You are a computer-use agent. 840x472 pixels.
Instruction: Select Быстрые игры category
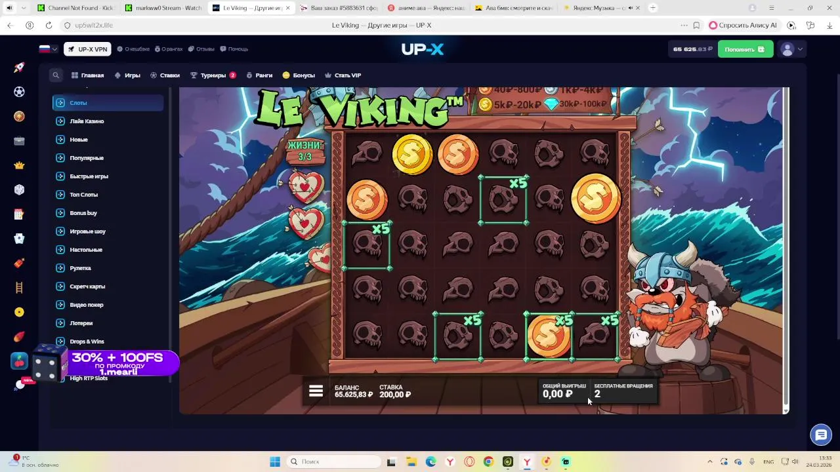coord(108,176)
